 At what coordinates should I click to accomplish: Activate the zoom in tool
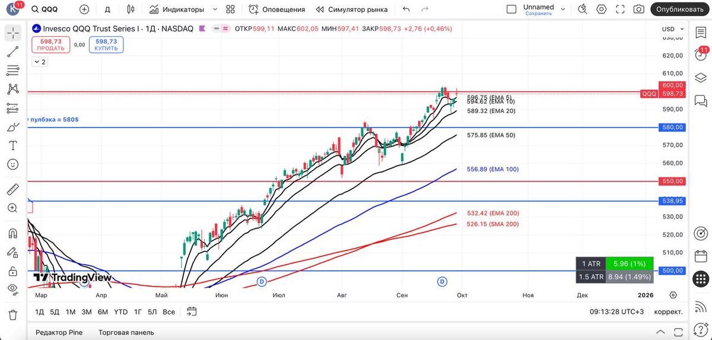pyautogui.click(x=13, y=208)
